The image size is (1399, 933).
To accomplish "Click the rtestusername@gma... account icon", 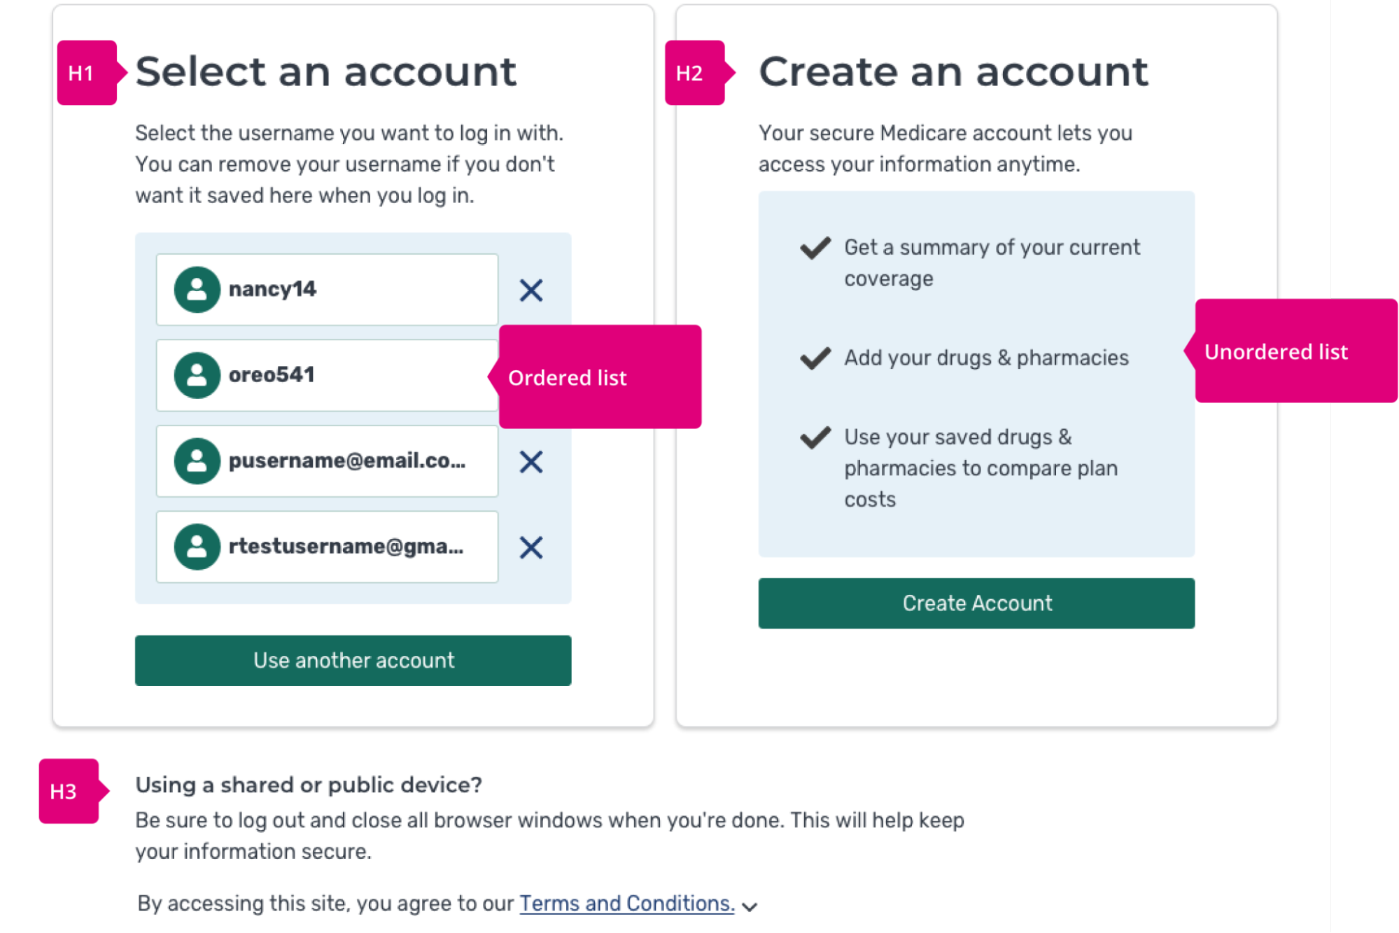I will (x=198, y=547).
